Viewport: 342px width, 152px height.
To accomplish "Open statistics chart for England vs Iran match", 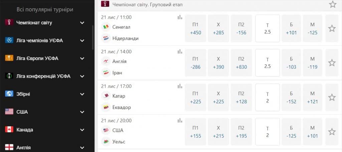I will click(x=180, y=52).
